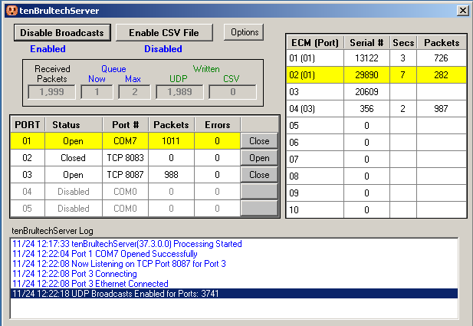Click the Received Packets field showing 1,999
The width and height of the screenshot is (473, 326).
51,92
